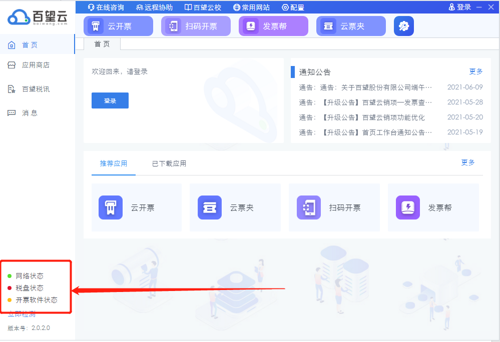The width and height of the screenshot is (500, 342).
Task: Click 更多 beside 通知公告
Action: [x=476, y=71]
